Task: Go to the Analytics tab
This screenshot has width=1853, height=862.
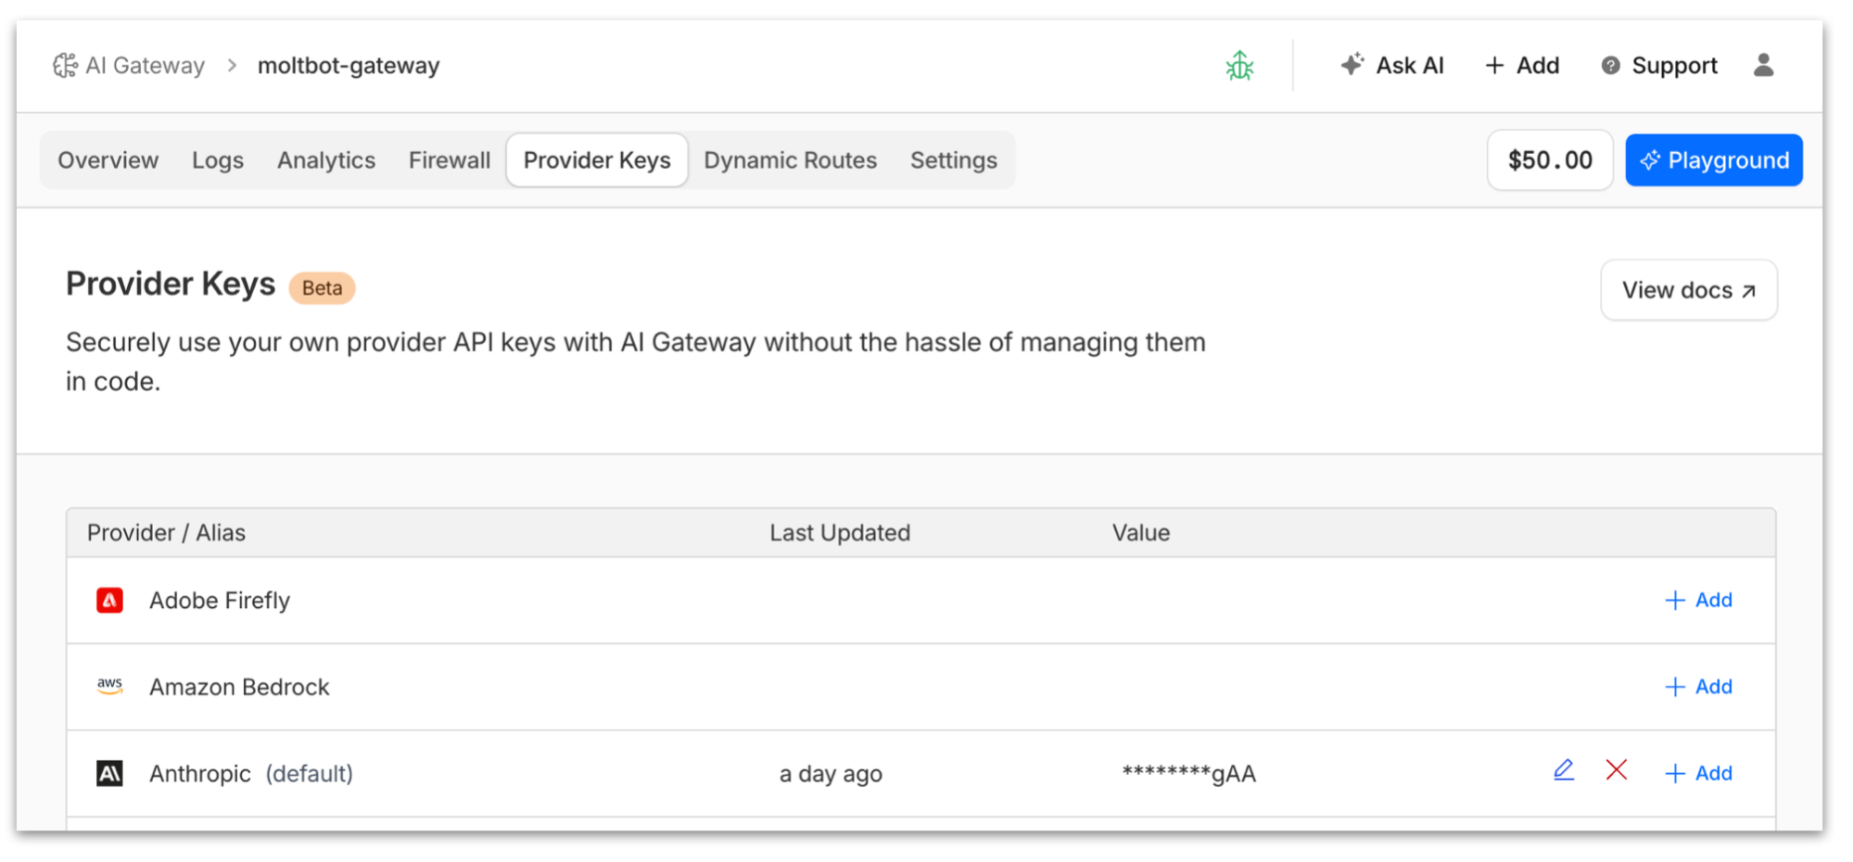Action: tap(326, 160)
